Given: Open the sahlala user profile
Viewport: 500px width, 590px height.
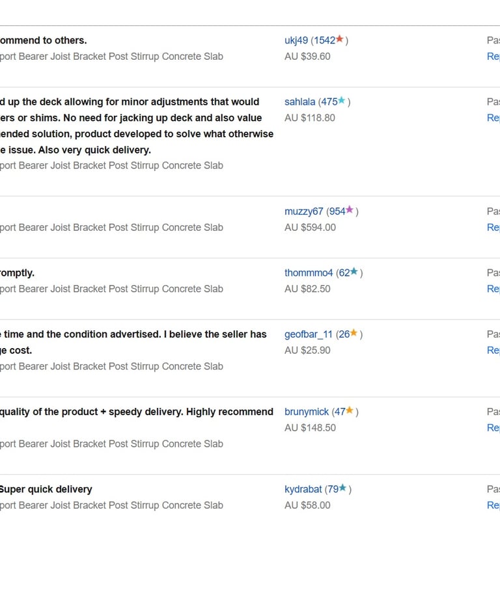Looking at the screenshot, I should [299, 101].
